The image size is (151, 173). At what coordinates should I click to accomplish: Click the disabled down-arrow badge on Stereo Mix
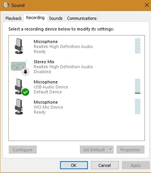point(26,72)
